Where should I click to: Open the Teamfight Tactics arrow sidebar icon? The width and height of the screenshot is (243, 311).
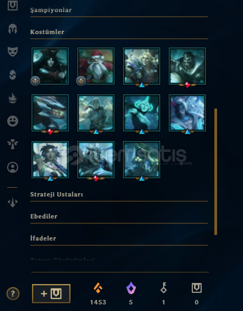pos(13,202)
